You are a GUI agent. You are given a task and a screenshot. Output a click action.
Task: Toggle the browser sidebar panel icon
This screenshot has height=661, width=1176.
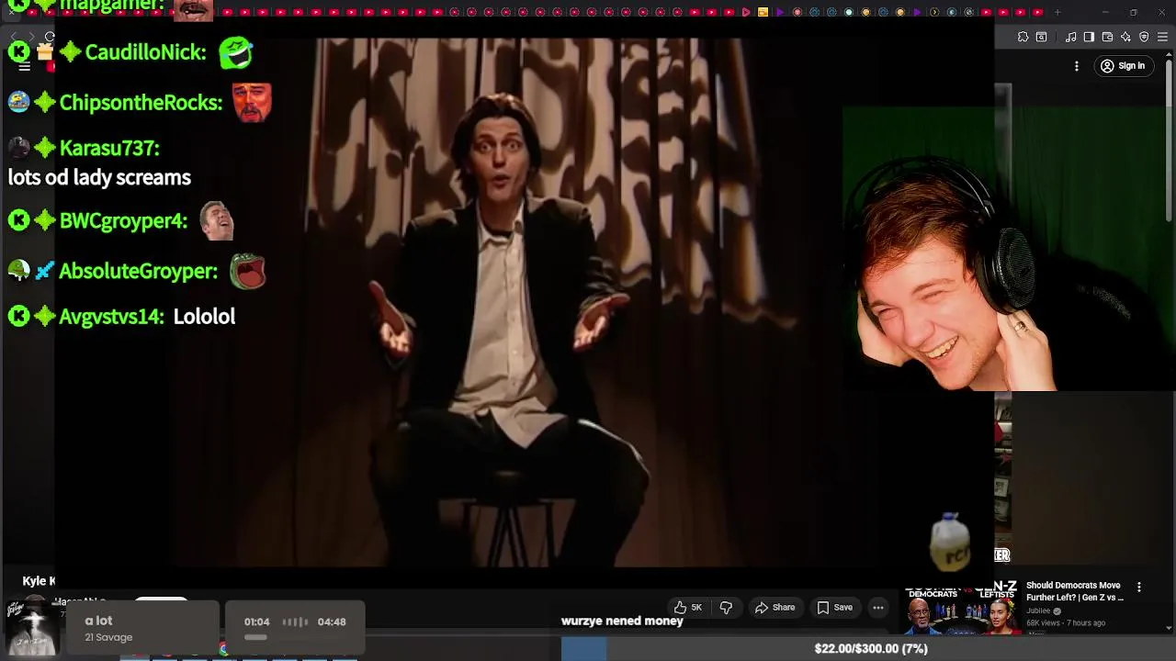[x=1089, y=37]
